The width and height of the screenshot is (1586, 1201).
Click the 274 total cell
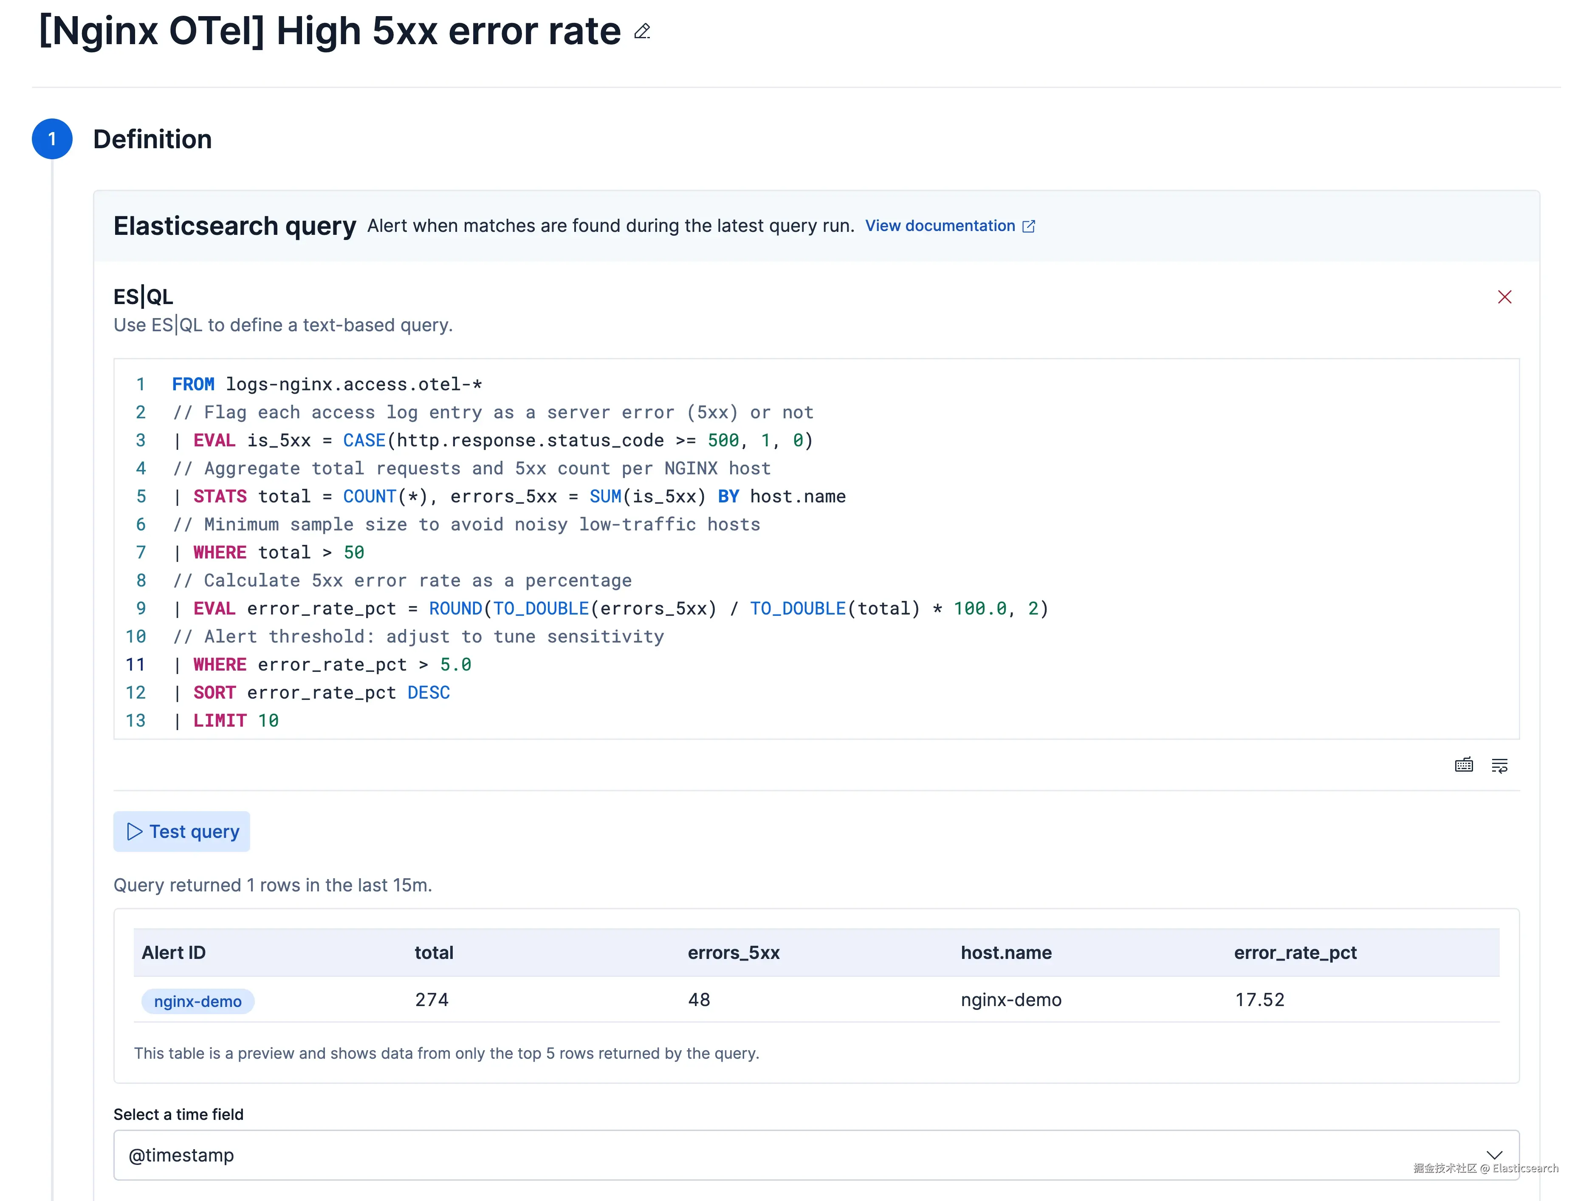click(432, 1000)
